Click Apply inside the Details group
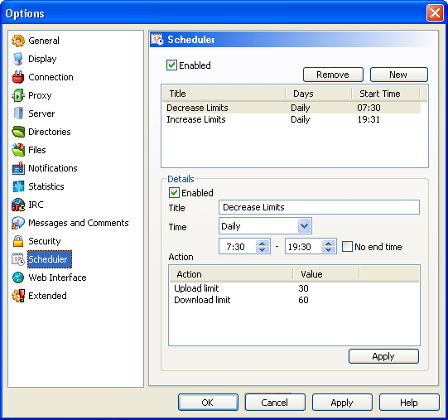 pyautogui.click(x=383, y=356)
